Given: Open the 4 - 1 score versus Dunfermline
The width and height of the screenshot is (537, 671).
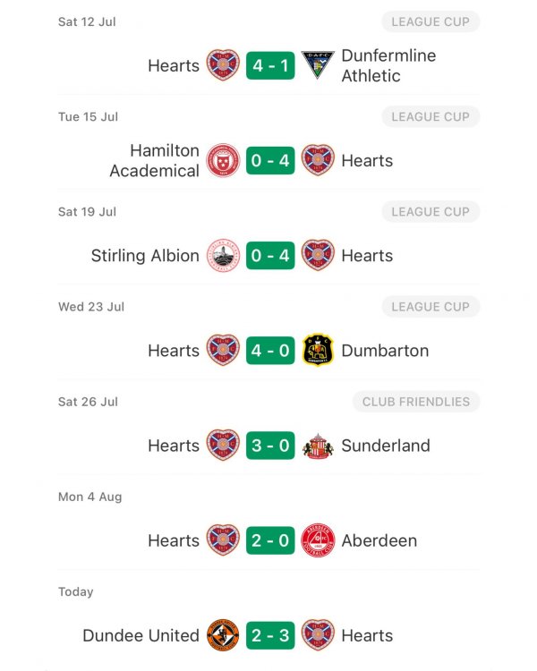Looking at the screenshot, I should 270,65.
